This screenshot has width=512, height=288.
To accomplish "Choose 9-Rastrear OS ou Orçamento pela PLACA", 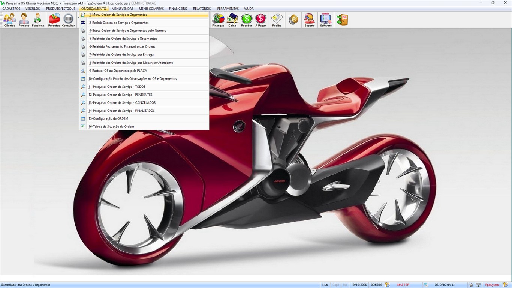I will 144,71.
